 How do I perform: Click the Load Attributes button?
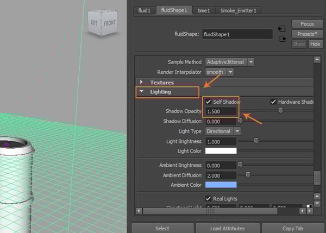[228, 228]
